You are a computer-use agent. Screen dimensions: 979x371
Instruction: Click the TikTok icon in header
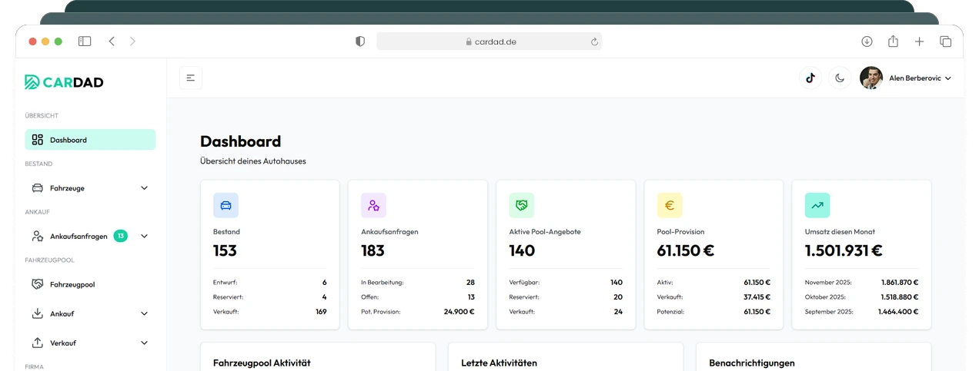pos(810,78)
